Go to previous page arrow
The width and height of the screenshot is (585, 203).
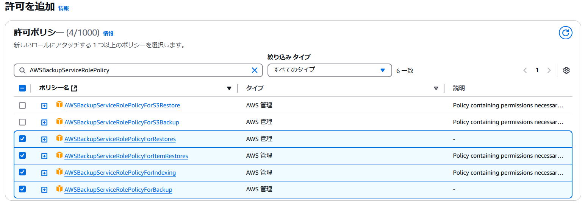[525, 70]
